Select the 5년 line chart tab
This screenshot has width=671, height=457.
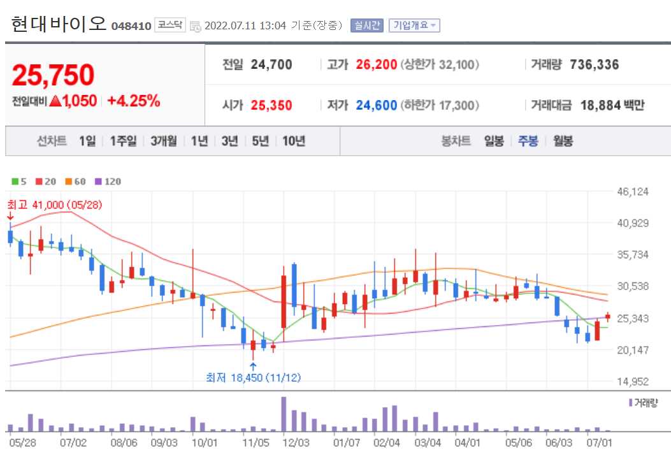(x=260, y=141)
